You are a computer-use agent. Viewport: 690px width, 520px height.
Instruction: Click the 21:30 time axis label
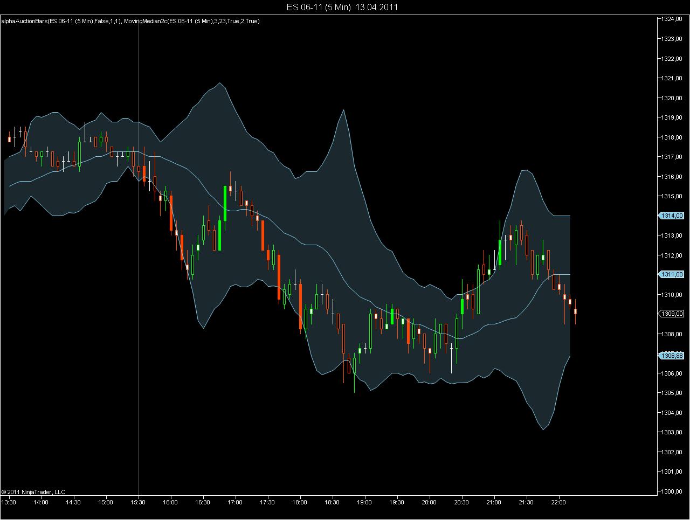[x=526, y=502]
